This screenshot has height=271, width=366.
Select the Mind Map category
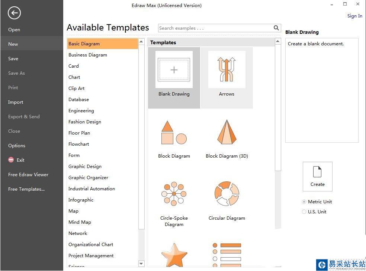102,222
